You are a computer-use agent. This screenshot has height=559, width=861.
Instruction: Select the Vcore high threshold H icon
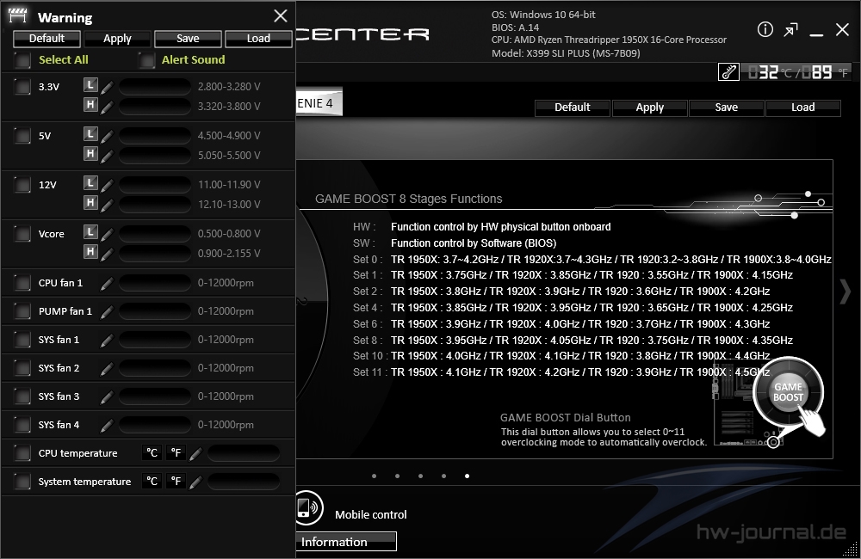coord(90,252)
